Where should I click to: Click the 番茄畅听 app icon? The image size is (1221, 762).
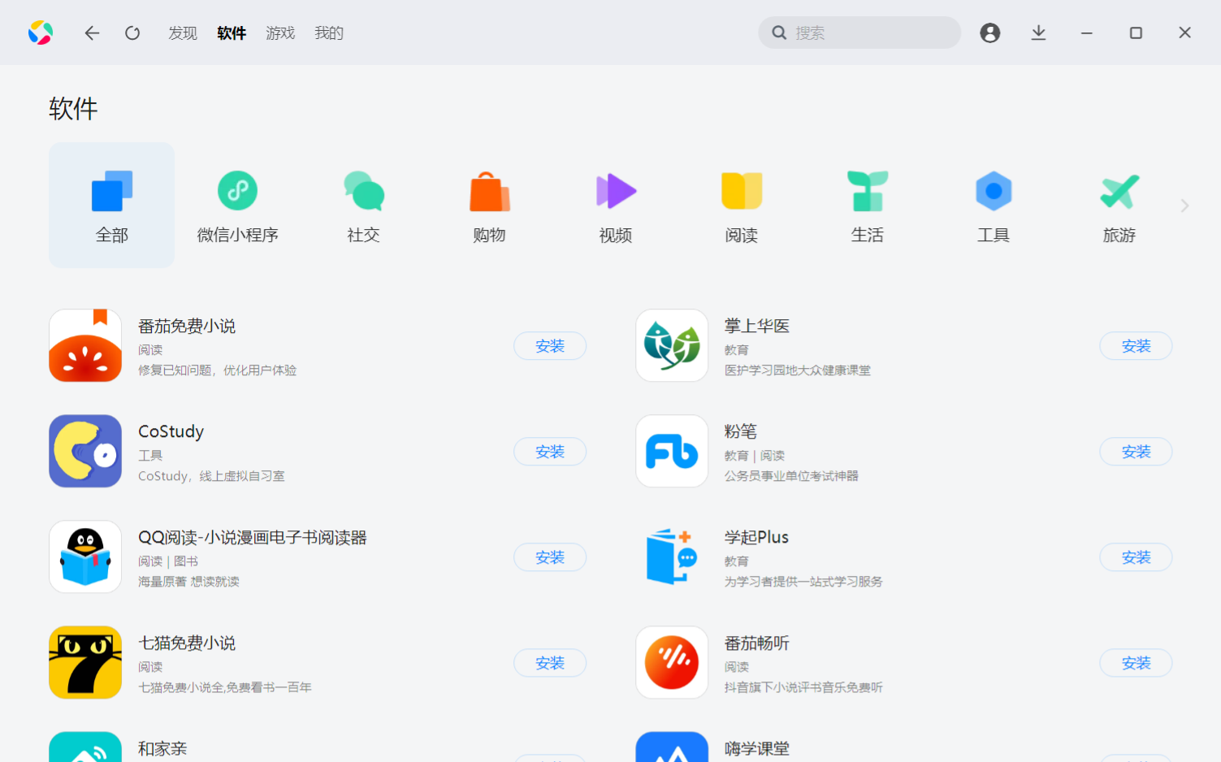pyautogui.click(x=672, y=662)
